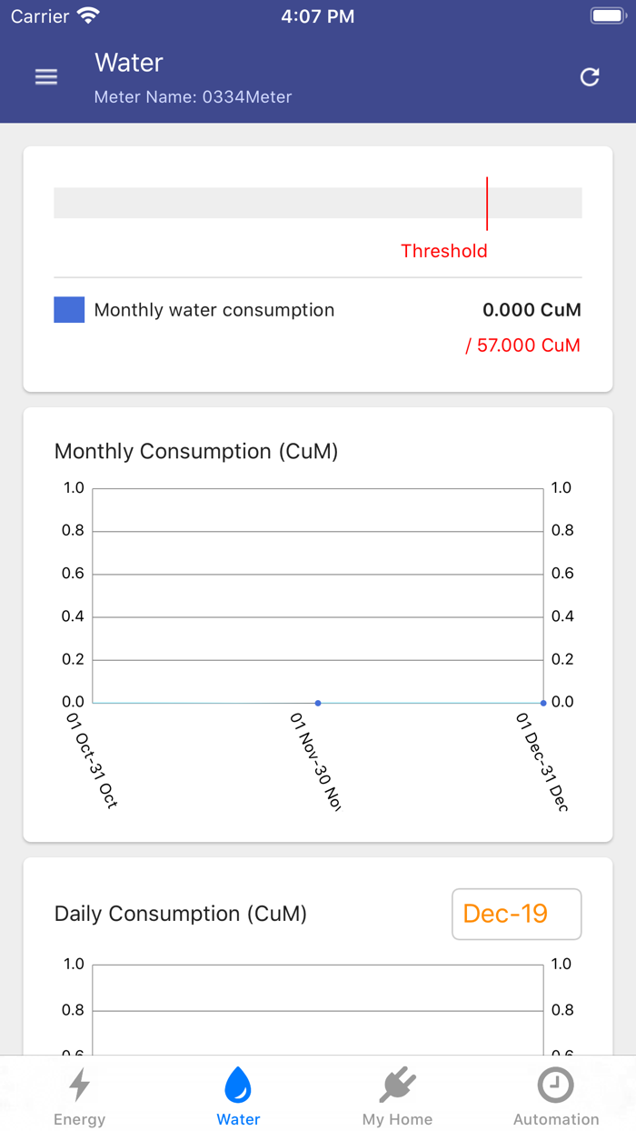636x1131 pixels.
Task: Tap the My Home plug icon
Action: [x=397, y=1085]
